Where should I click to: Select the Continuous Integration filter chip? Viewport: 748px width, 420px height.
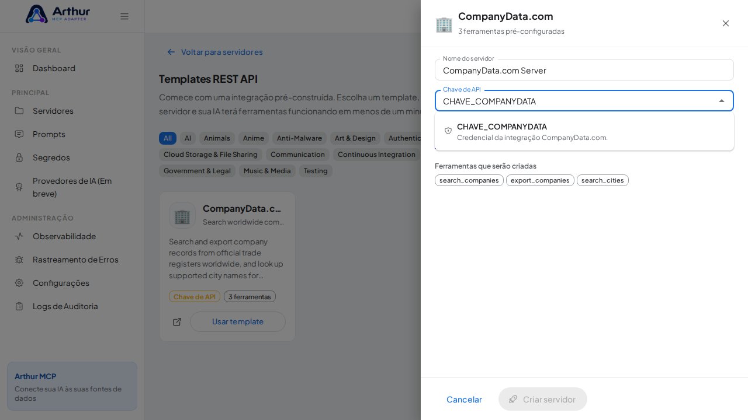point(377,155)
